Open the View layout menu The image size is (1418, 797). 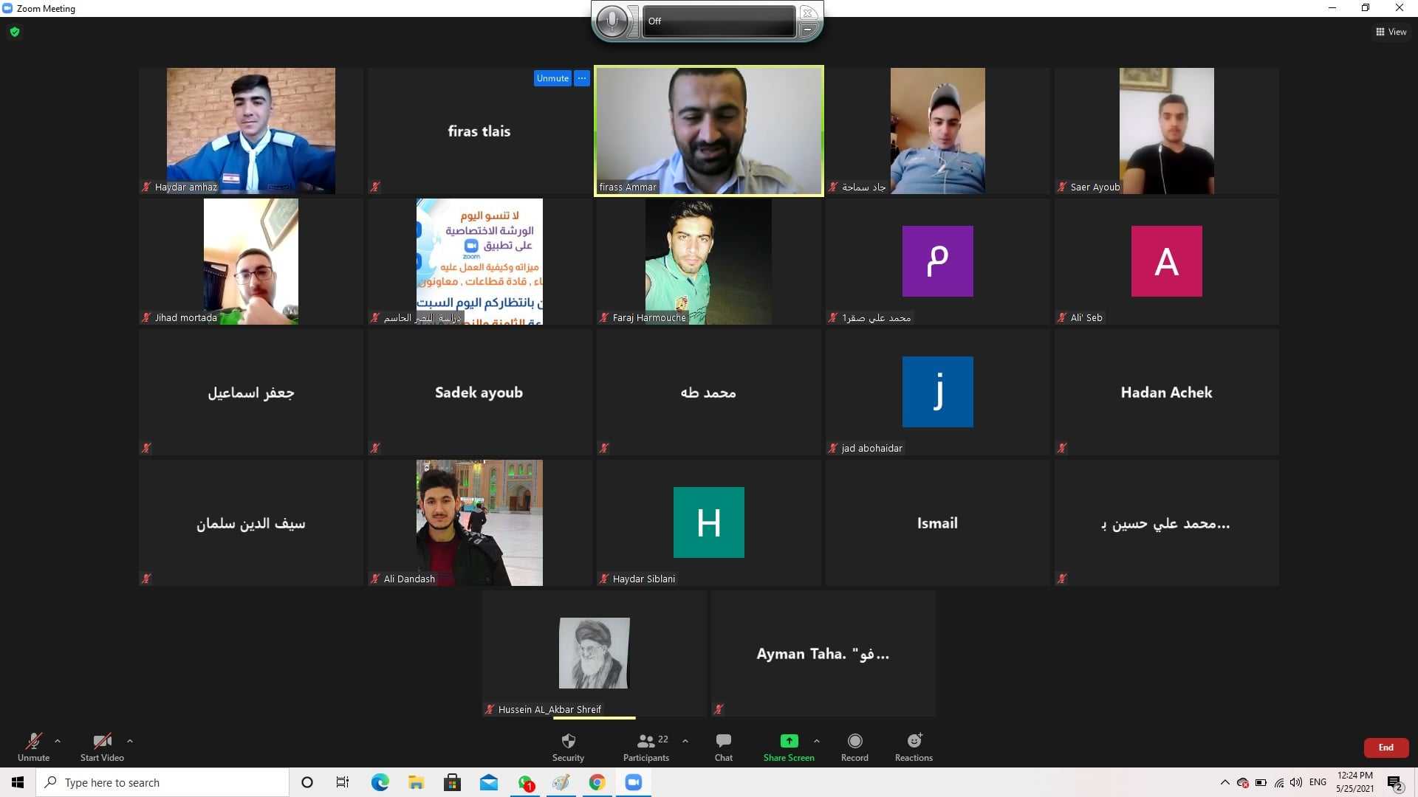1391,32
